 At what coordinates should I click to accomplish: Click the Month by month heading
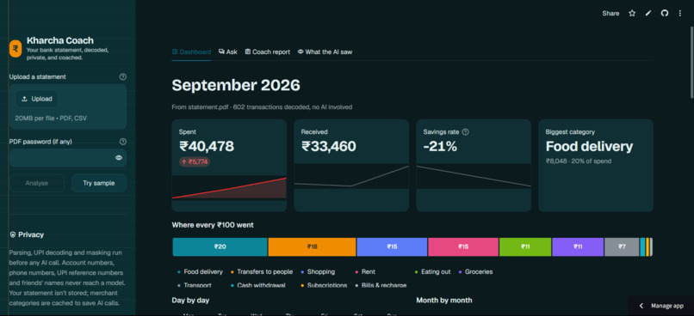click(444, 300)
